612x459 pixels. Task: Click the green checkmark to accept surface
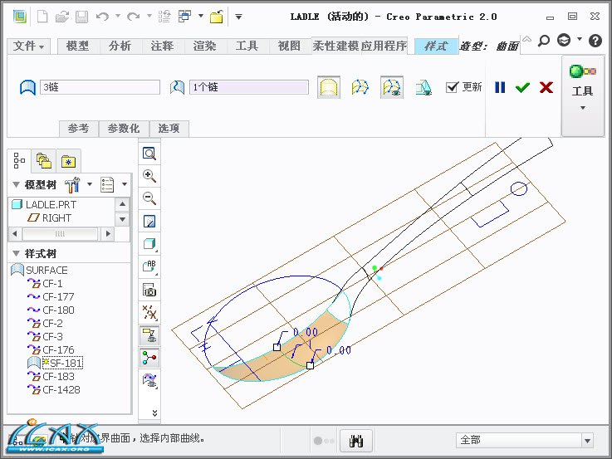(x=522, y=87)
